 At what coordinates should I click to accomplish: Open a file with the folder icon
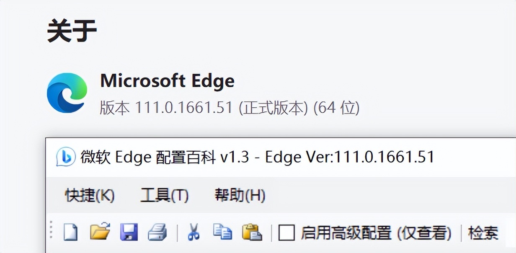point(100,232)
